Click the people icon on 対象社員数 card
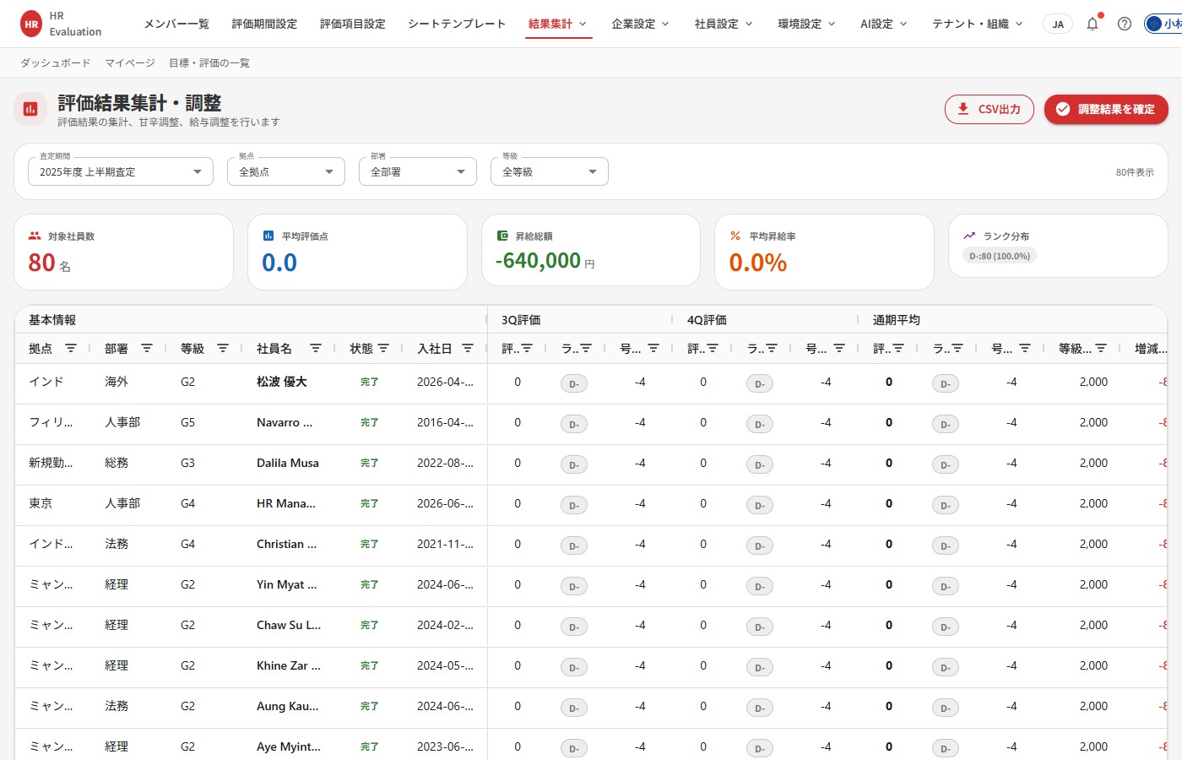This screenshot has width=1182, height=760. [x=35, y=236]
